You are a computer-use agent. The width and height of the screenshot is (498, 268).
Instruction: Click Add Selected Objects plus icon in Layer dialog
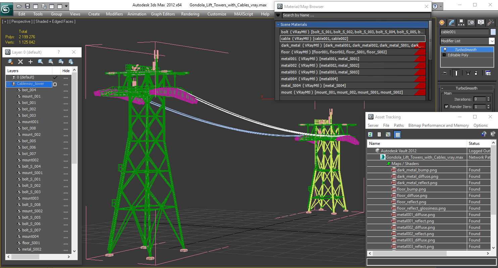(x=31, y=62)
